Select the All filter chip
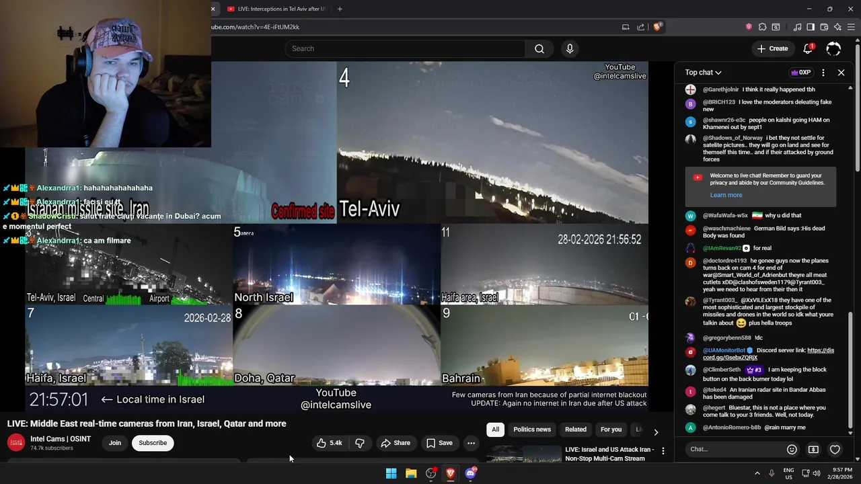The height and width of the screenshot is (484, 861). (495, 430)
